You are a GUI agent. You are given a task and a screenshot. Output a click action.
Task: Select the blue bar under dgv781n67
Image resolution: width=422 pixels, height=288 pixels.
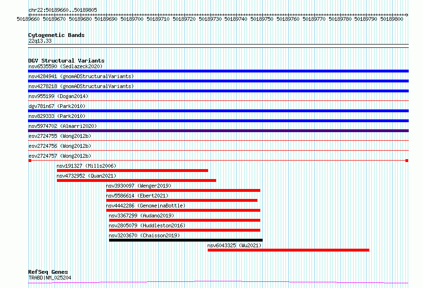pos(218,111)
